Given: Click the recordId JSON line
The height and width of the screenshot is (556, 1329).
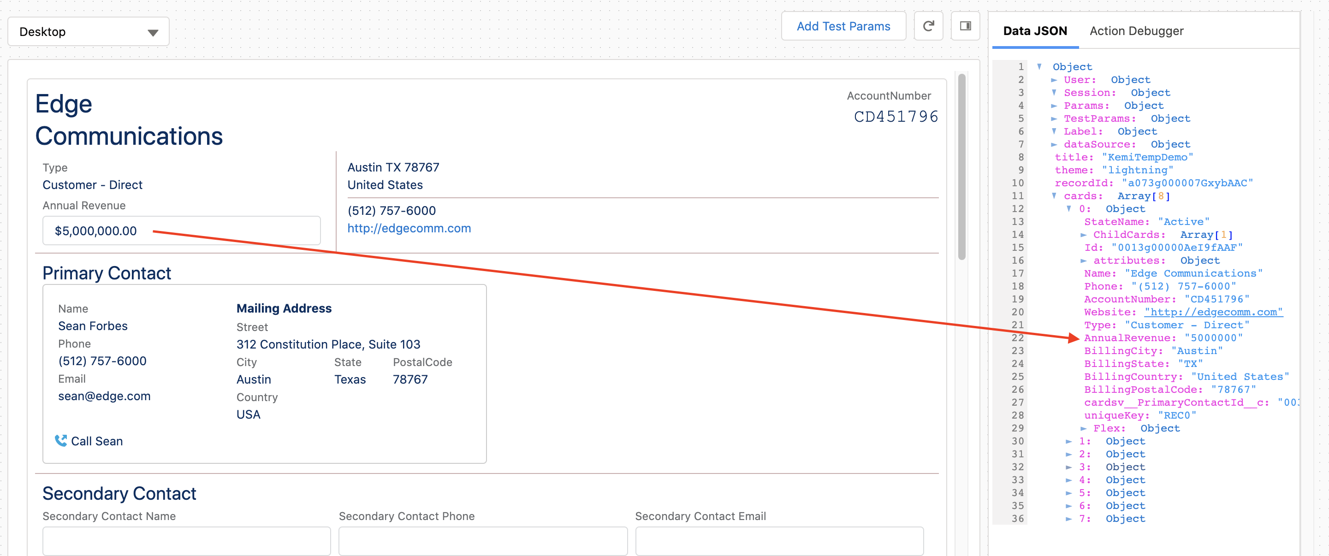Looking at the screenshot, I should [1154, 183].
